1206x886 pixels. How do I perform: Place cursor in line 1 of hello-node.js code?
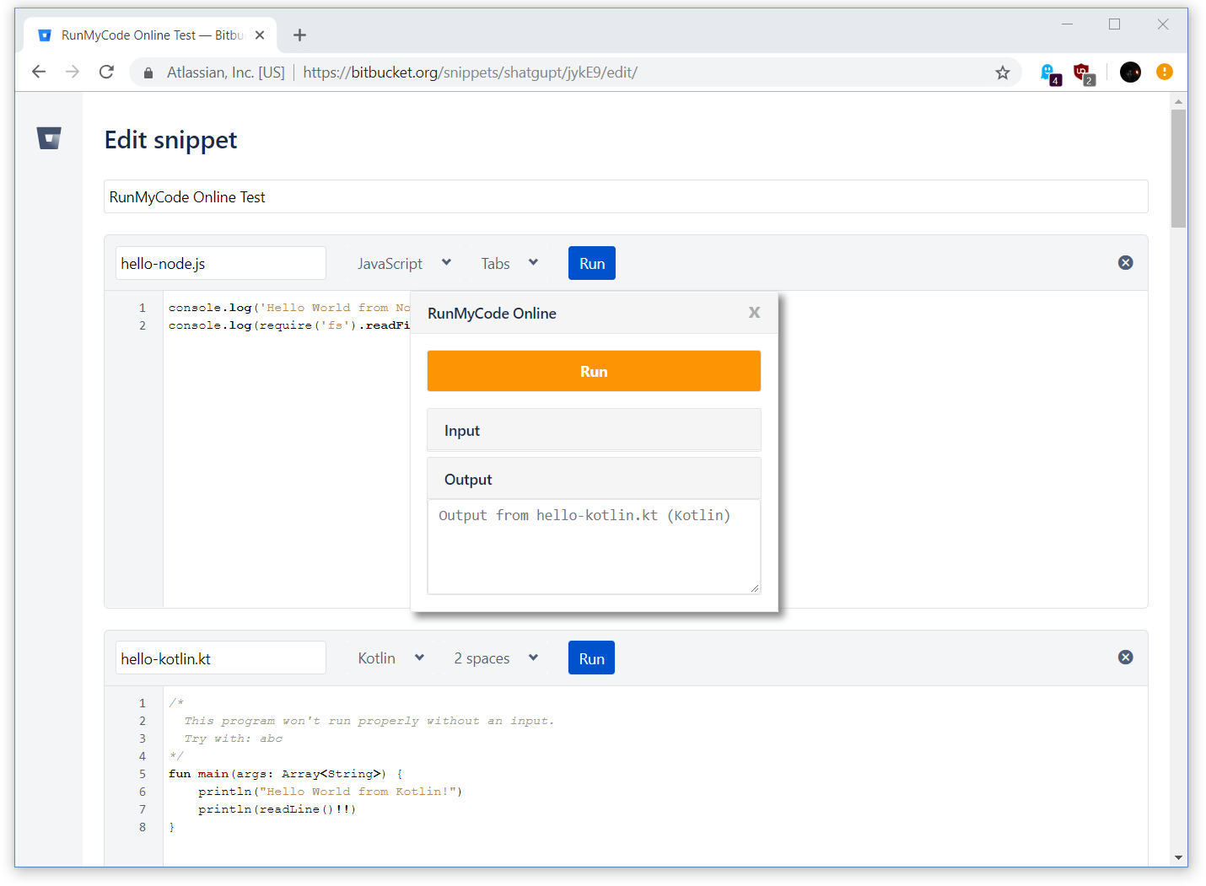(x=289, y=308)
